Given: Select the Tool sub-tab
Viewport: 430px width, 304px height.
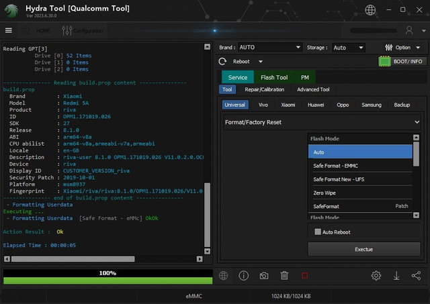Looking at the screenshot, I should [227, 89].
